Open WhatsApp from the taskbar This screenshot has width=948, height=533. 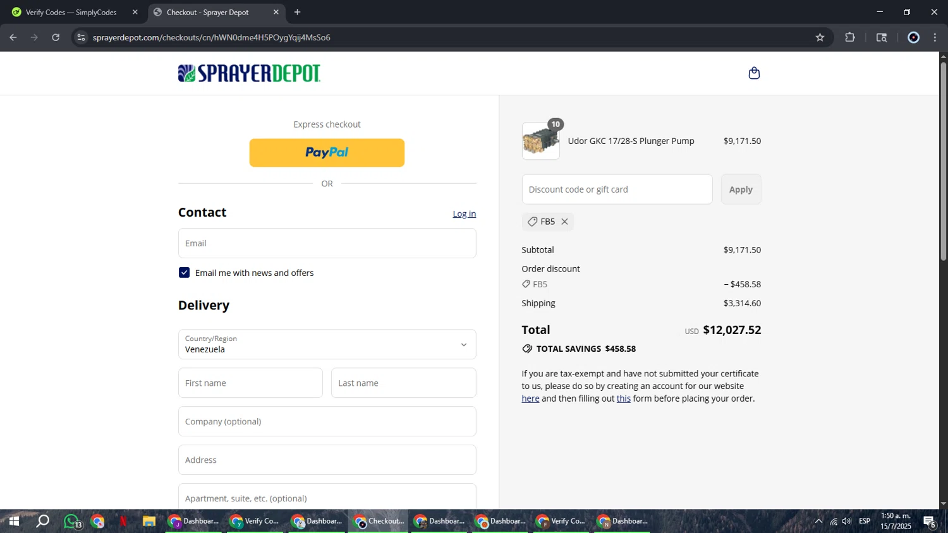[72, 522]
